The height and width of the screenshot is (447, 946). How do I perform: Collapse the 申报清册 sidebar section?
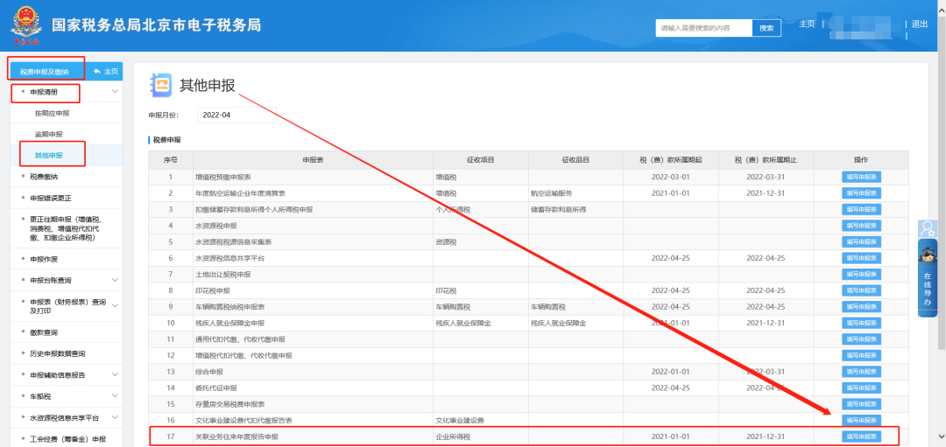(115, 92)
